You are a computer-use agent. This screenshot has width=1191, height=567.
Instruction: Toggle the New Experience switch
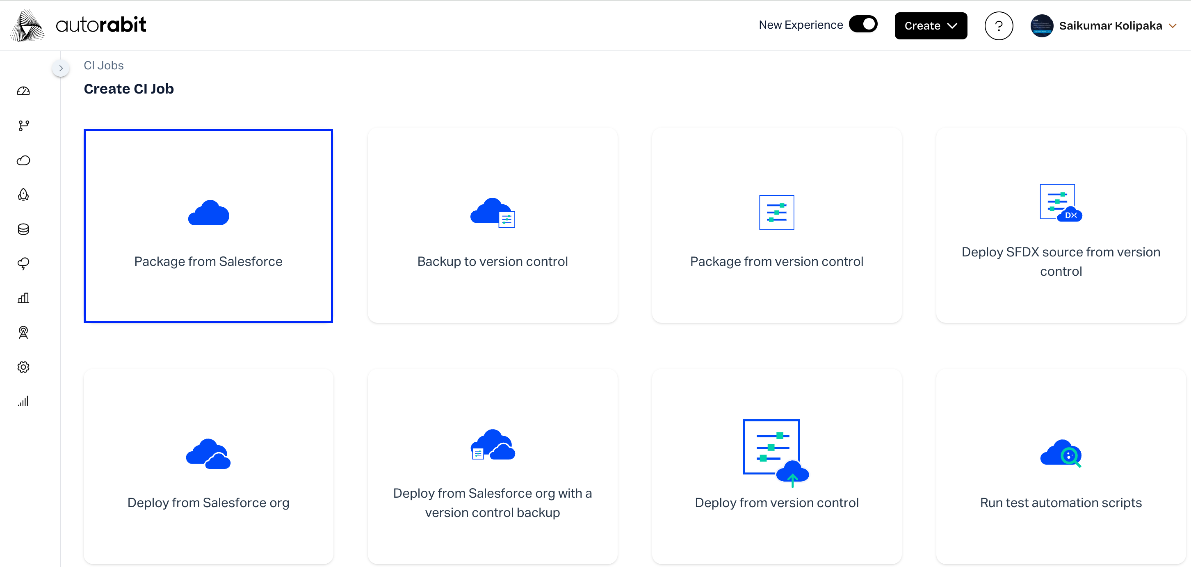click(x=863, y=25)
